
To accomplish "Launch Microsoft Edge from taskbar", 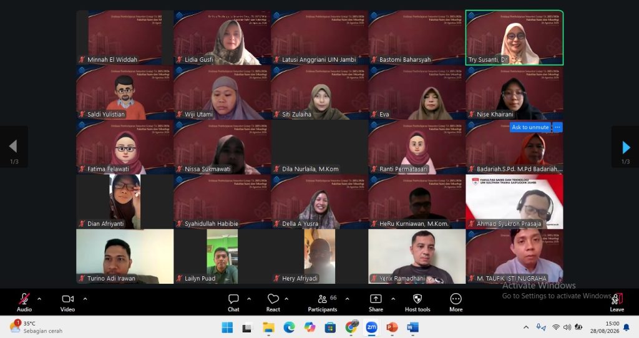I will (289, 327).
